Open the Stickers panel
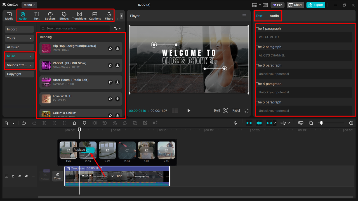 point(50,15)
